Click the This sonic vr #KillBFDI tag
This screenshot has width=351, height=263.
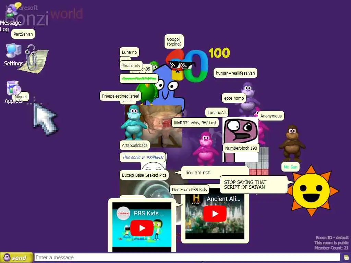click(x=143, y=158)
